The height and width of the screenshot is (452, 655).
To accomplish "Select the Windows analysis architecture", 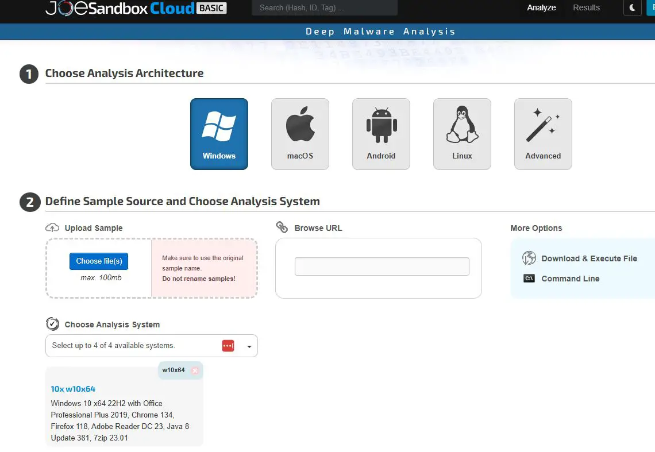I will click(x=219, y=134).
